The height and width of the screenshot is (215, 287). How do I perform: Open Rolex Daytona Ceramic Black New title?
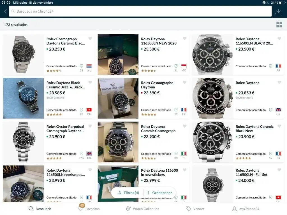(254, 129)
